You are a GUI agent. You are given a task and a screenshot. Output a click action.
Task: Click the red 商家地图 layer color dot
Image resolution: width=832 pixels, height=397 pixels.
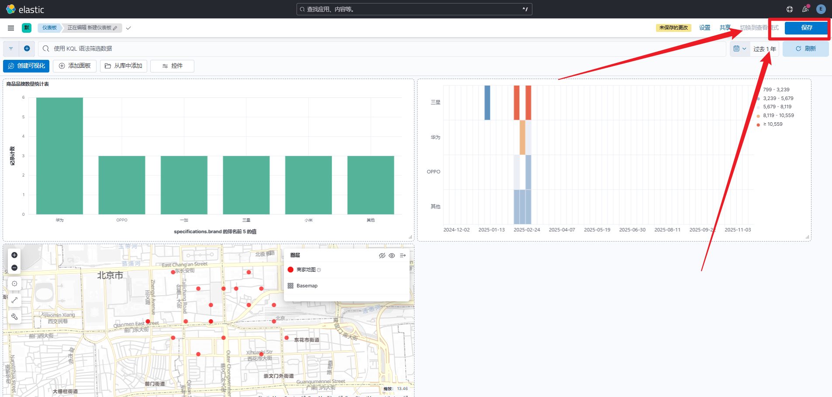[x=290, y=269]
